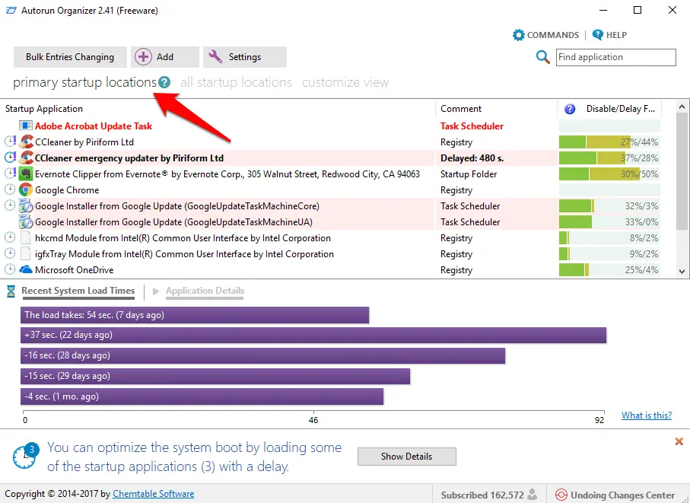Select the '-16 sec. (28 days ago)' bar

262,355
